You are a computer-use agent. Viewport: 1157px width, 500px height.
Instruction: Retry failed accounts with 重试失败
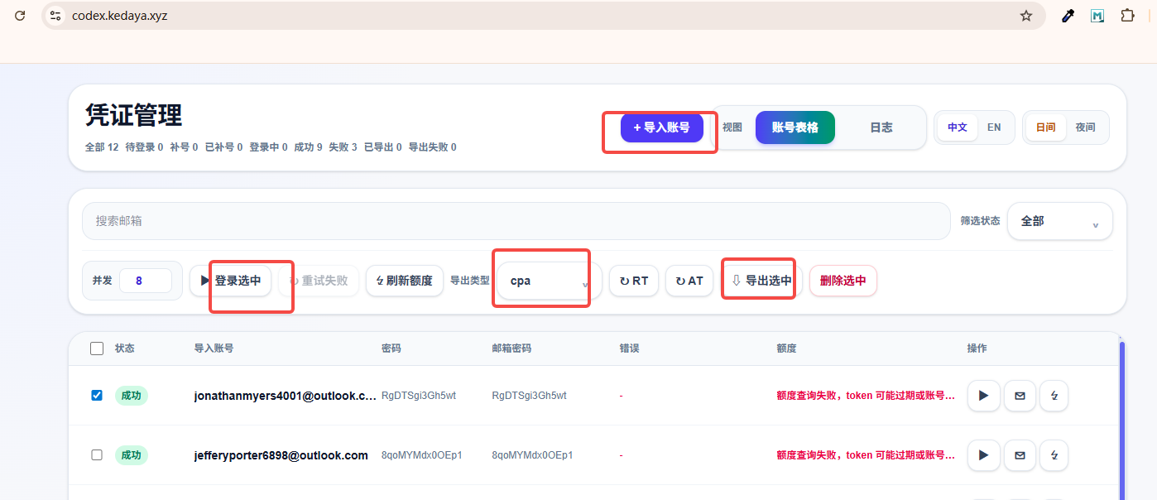pyautogui.click(x=319, y=281)
